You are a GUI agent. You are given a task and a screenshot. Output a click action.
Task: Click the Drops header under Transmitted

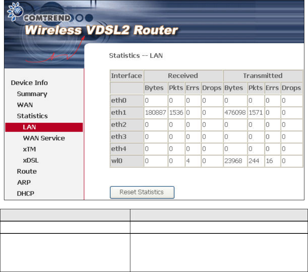[291, 88]
